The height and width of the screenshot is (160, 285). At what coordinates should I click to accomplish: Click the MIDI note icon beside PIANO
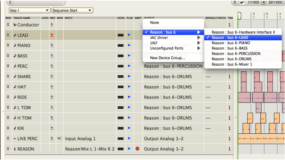15,45
